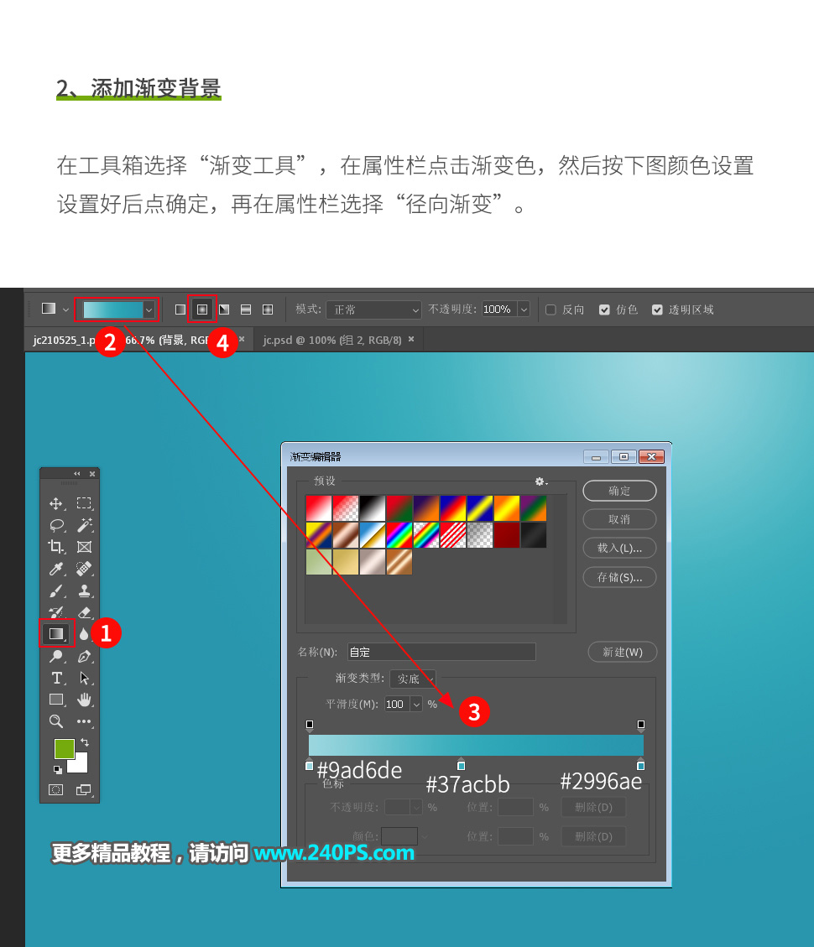Open the gradient presets gear menu

point(541,481)
